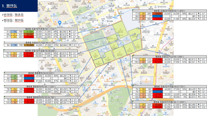Image resolution: width=207 pixels, height=116 pixels.
Task: Click the '법정동: 평촌동' bullet line
Action: [x=13, y=15]
